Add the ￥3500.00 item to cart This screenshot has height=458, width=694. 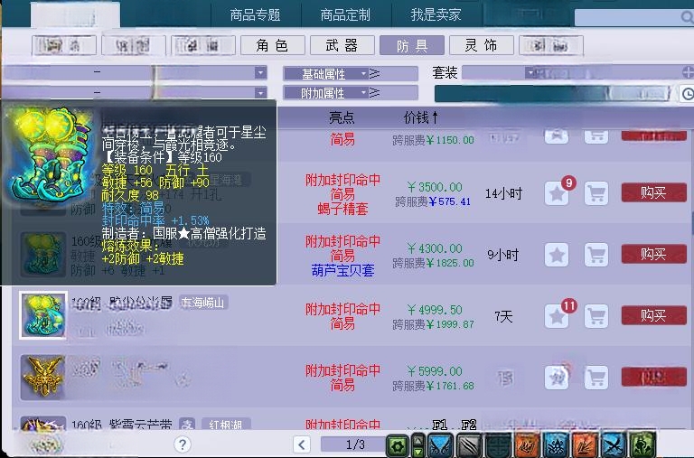click(x=596, y=193)
